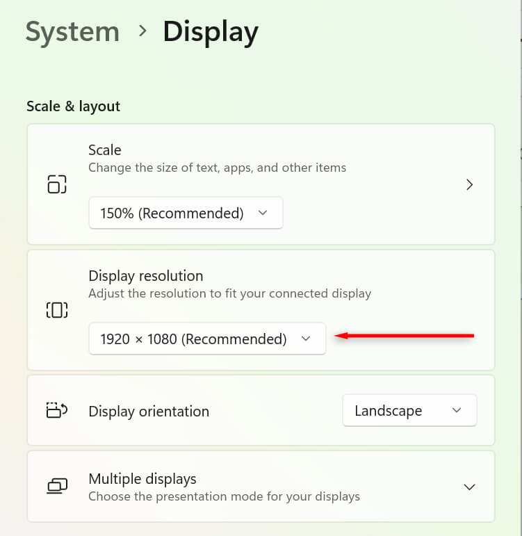
Task: Click the Multiple displays icon
Action: pos(57,486)
